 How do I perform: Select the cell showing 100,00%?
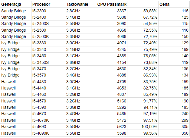143,127
